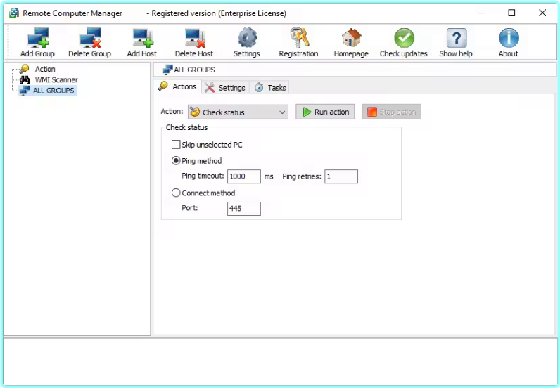Click the ALL GROUPS header bar text
The width and height of the screenshot is (560, 388).
(x=194, y=70)
